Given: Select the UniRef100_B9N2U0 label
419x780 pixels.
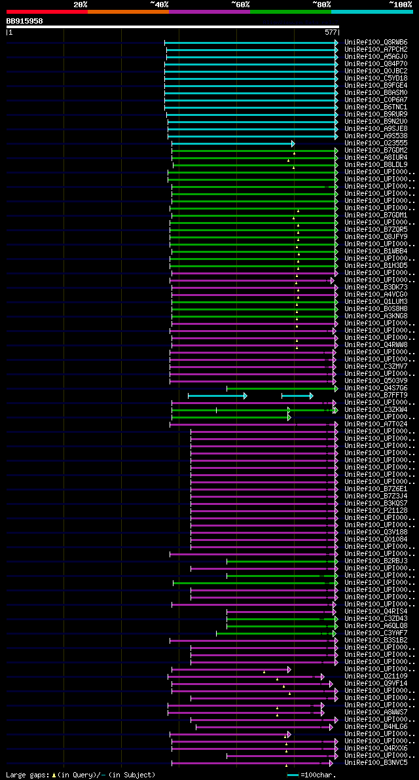Looking at the screenshot, I should tap(376, 122).
